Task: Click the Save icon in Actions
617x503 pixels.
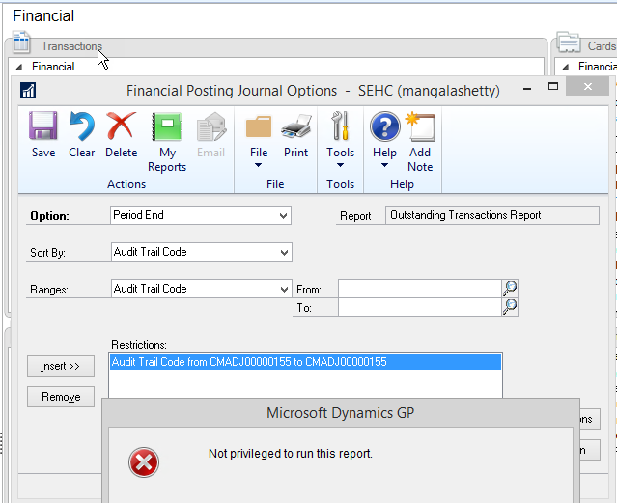Action: (42, 126)
